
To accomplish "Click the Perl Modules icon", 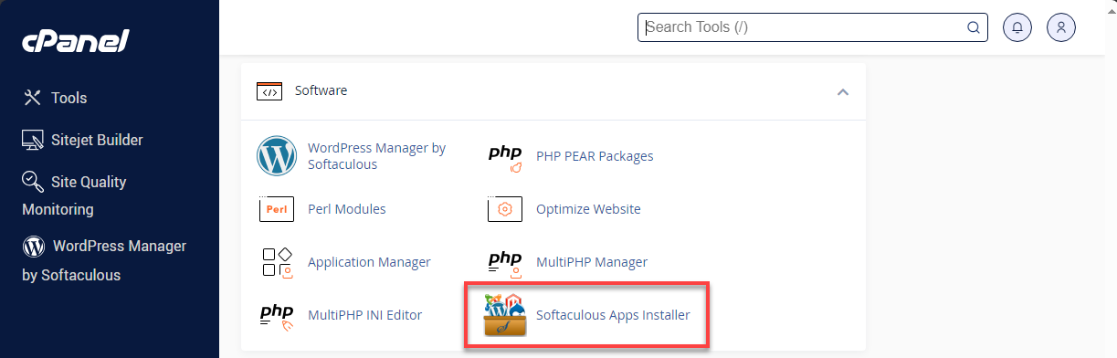I will [x=277, y=209].
